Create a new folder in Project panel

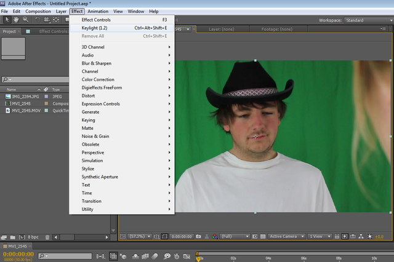pyautogui.click(x=12, y=237)
